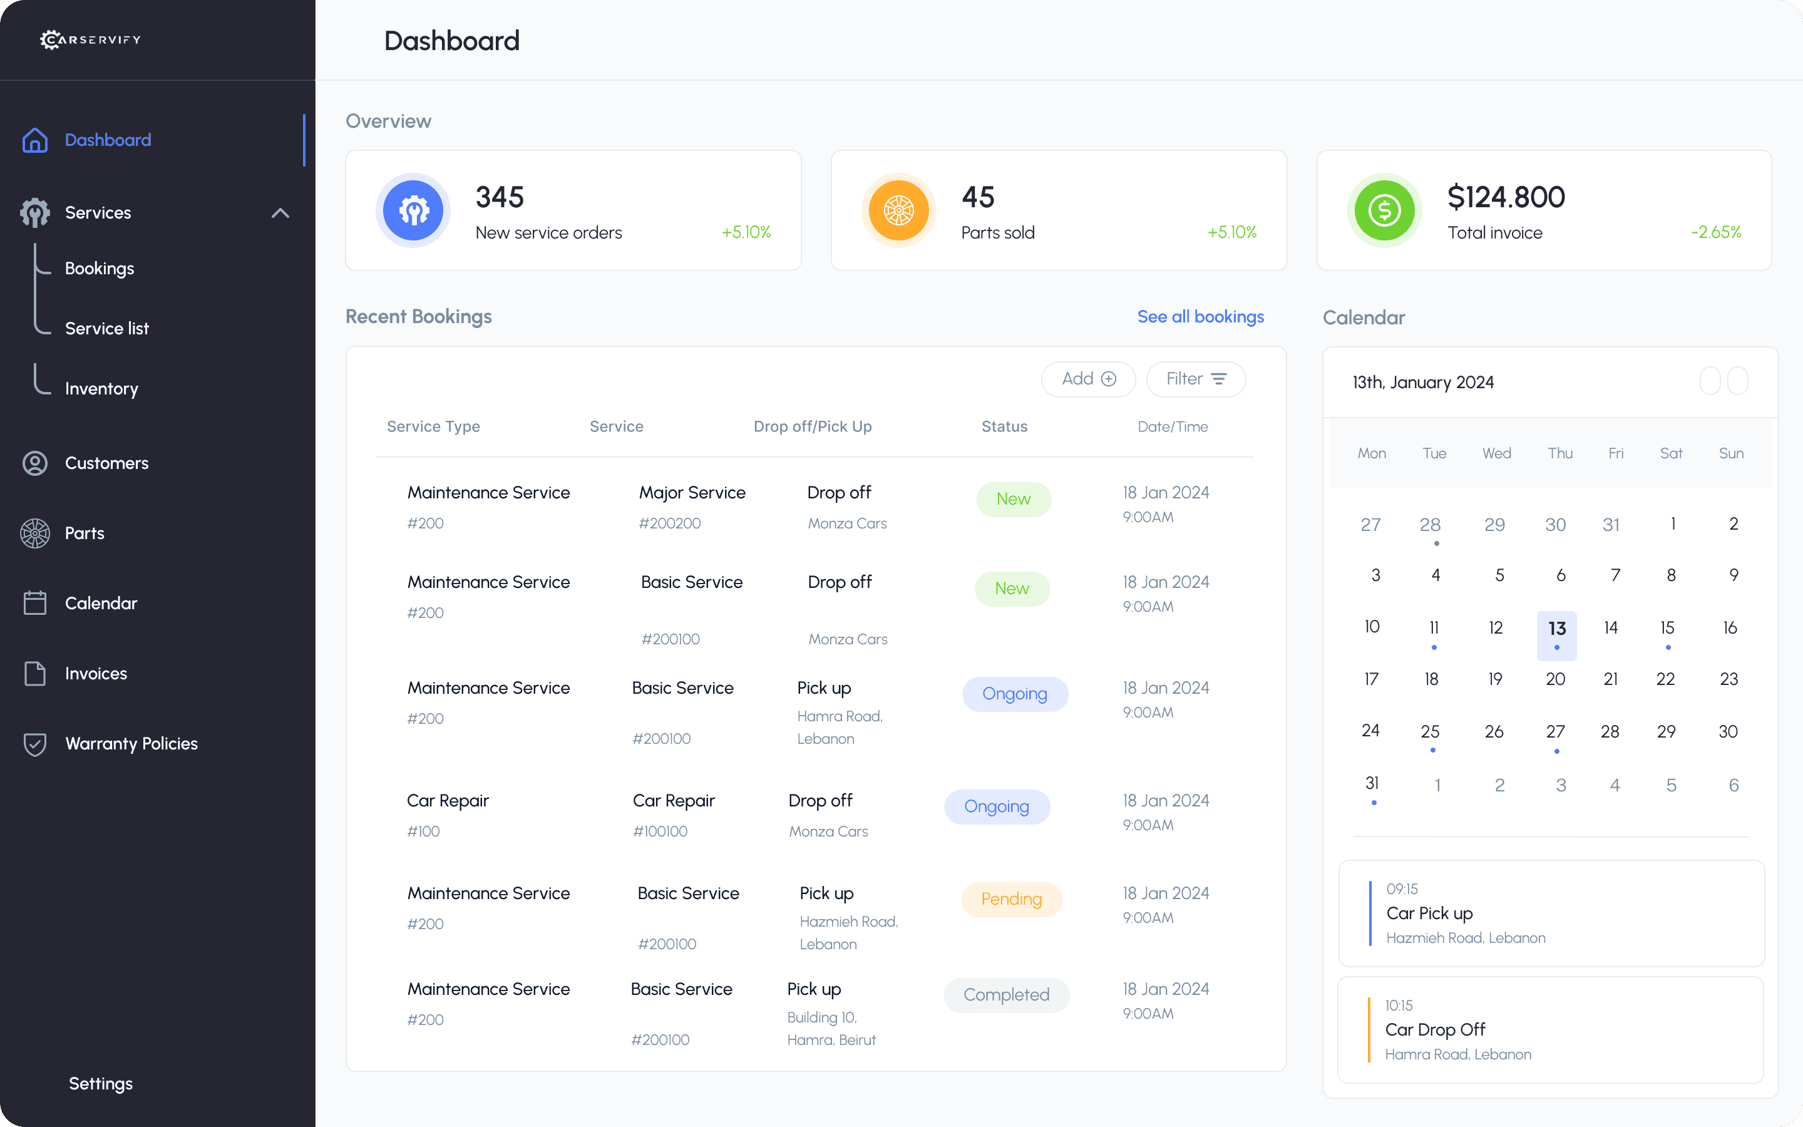The height and width of the screenshot is (1127, 1803).
Task: Open Bookings under Services
Action: [x=99, y=269]
